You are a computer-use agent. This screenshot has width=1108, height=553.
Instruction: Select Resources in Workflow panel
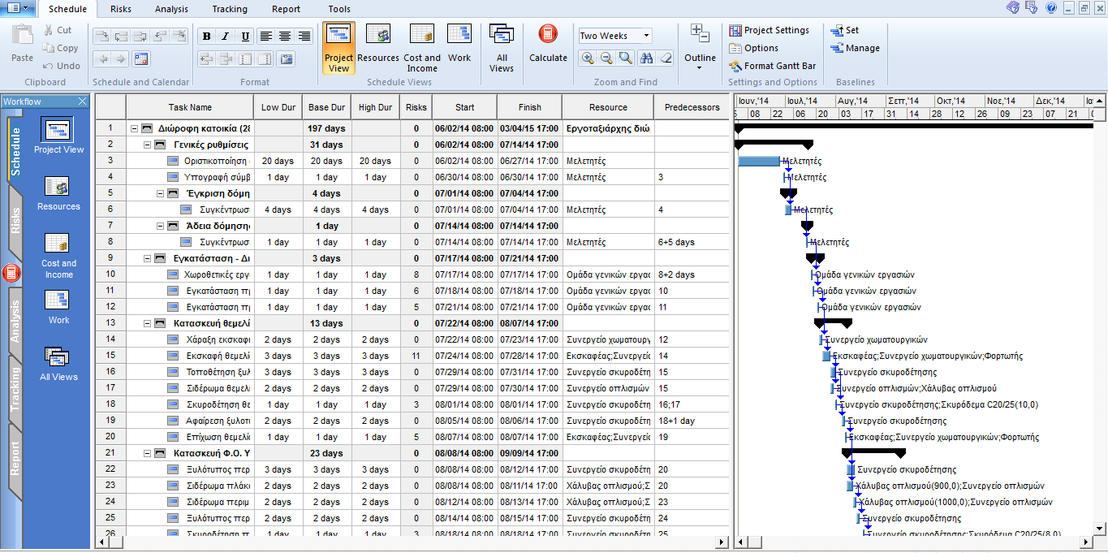pos(58,192)
